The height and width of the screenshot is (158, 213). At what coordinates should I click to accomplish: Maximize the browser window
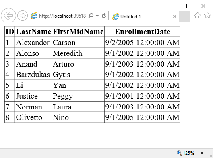click(x=185, y=6)
